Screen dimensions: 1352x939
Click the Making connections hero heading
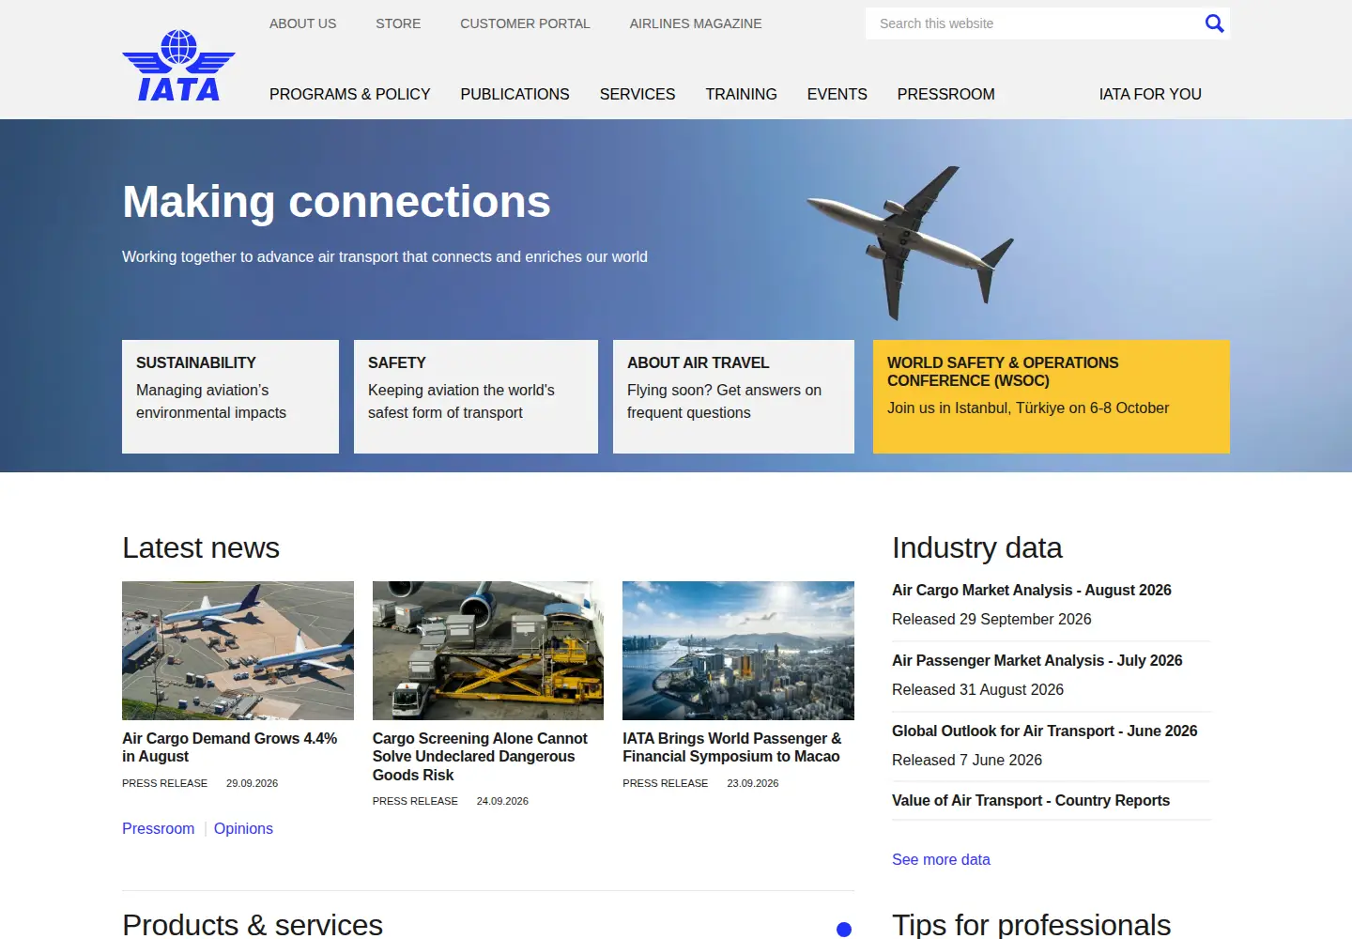click(x=336, y=202)
